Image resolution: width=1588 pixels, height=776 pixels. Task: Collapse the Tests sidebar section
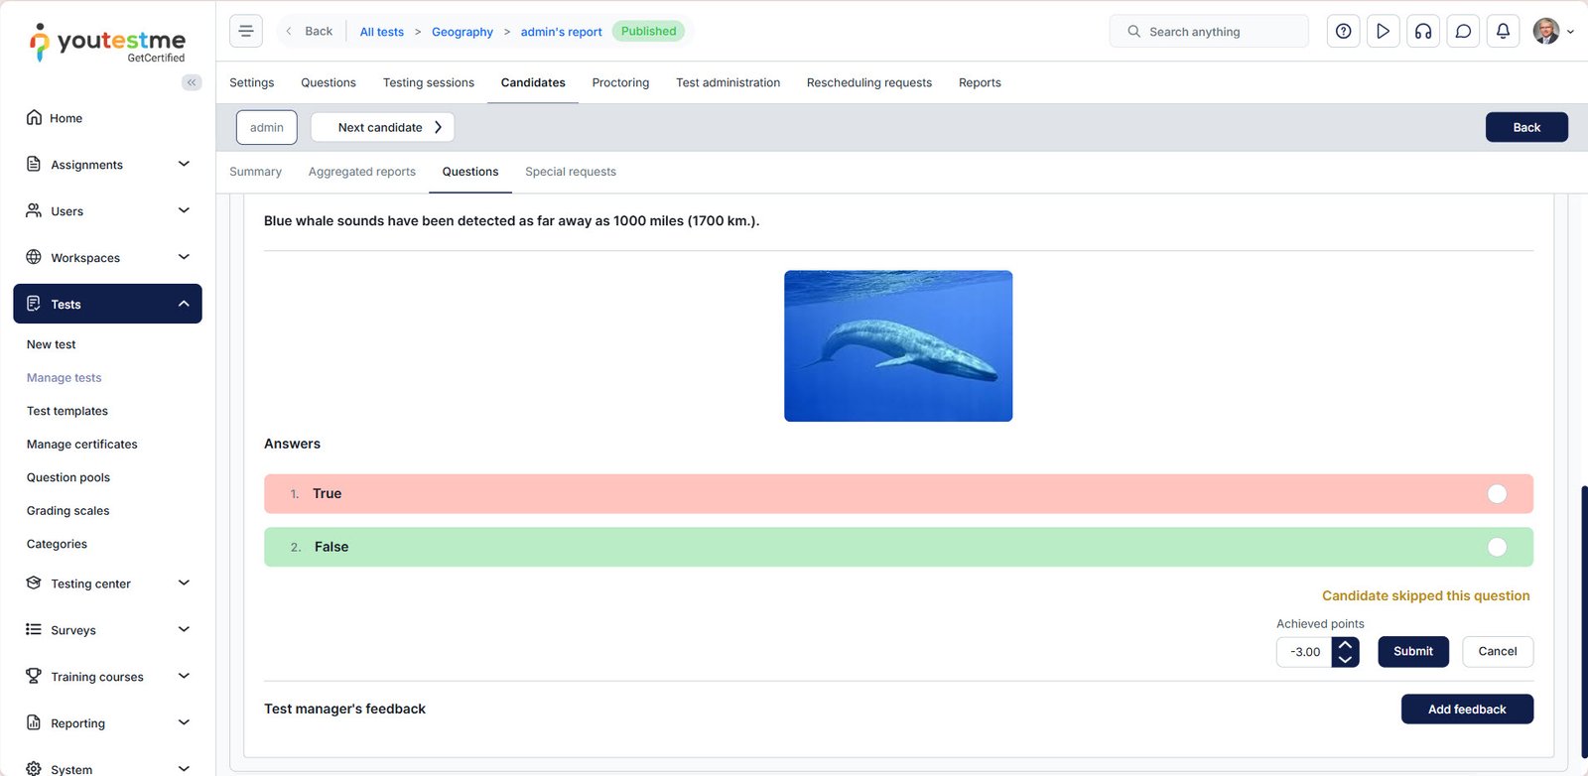(x=184, y=304)
